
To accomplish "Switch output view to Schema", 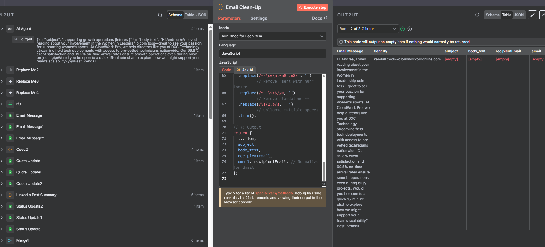I will point(493,15).
